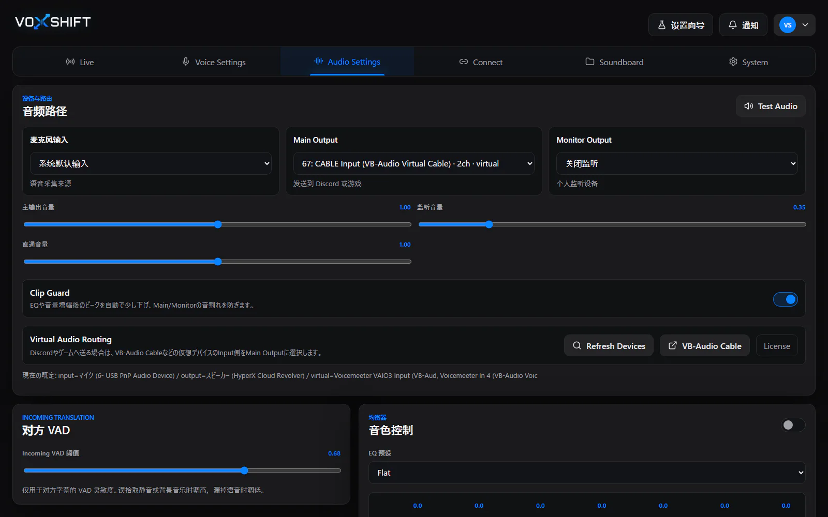Open the 麦克风输入 microphone input dropdown
This screenshot has height=517, width=828.
pos(151,163)
